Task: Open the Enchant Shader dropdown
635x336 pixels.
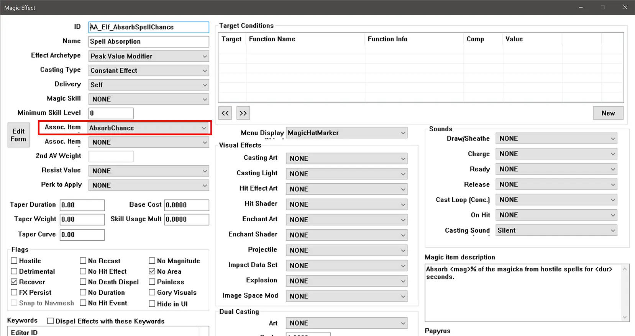Action: [347, 235]
